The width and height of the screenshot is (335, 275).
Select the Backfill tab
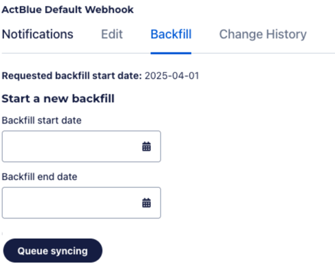[171, 34]
